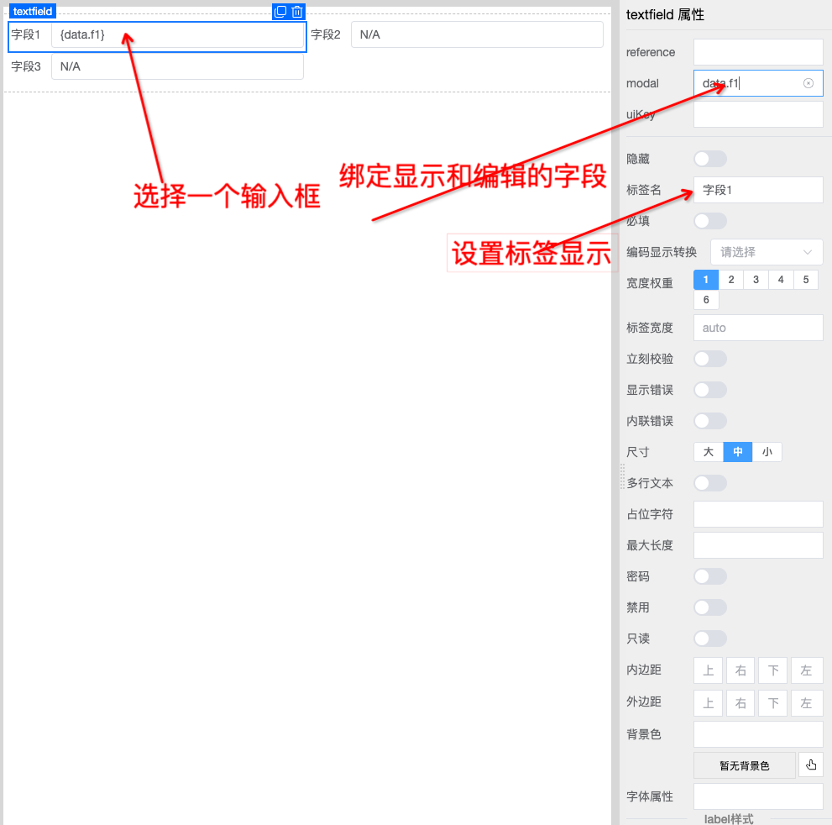
Task: Click the dotted panel resize handle
Action: pos(622,476)
